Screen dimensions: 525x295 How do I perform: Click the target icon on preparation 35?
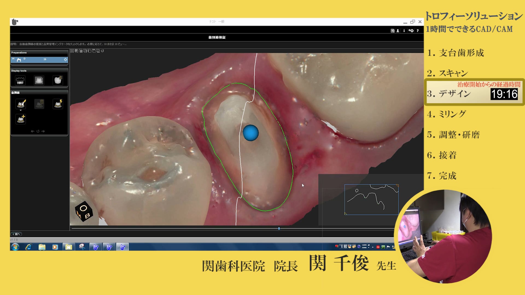(x=65, y=60)
